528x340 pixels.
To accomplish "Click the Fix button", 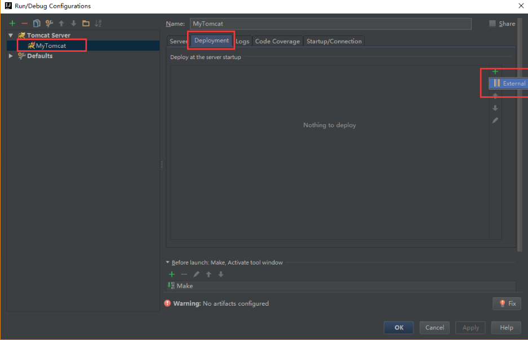I will coord(507,303).
